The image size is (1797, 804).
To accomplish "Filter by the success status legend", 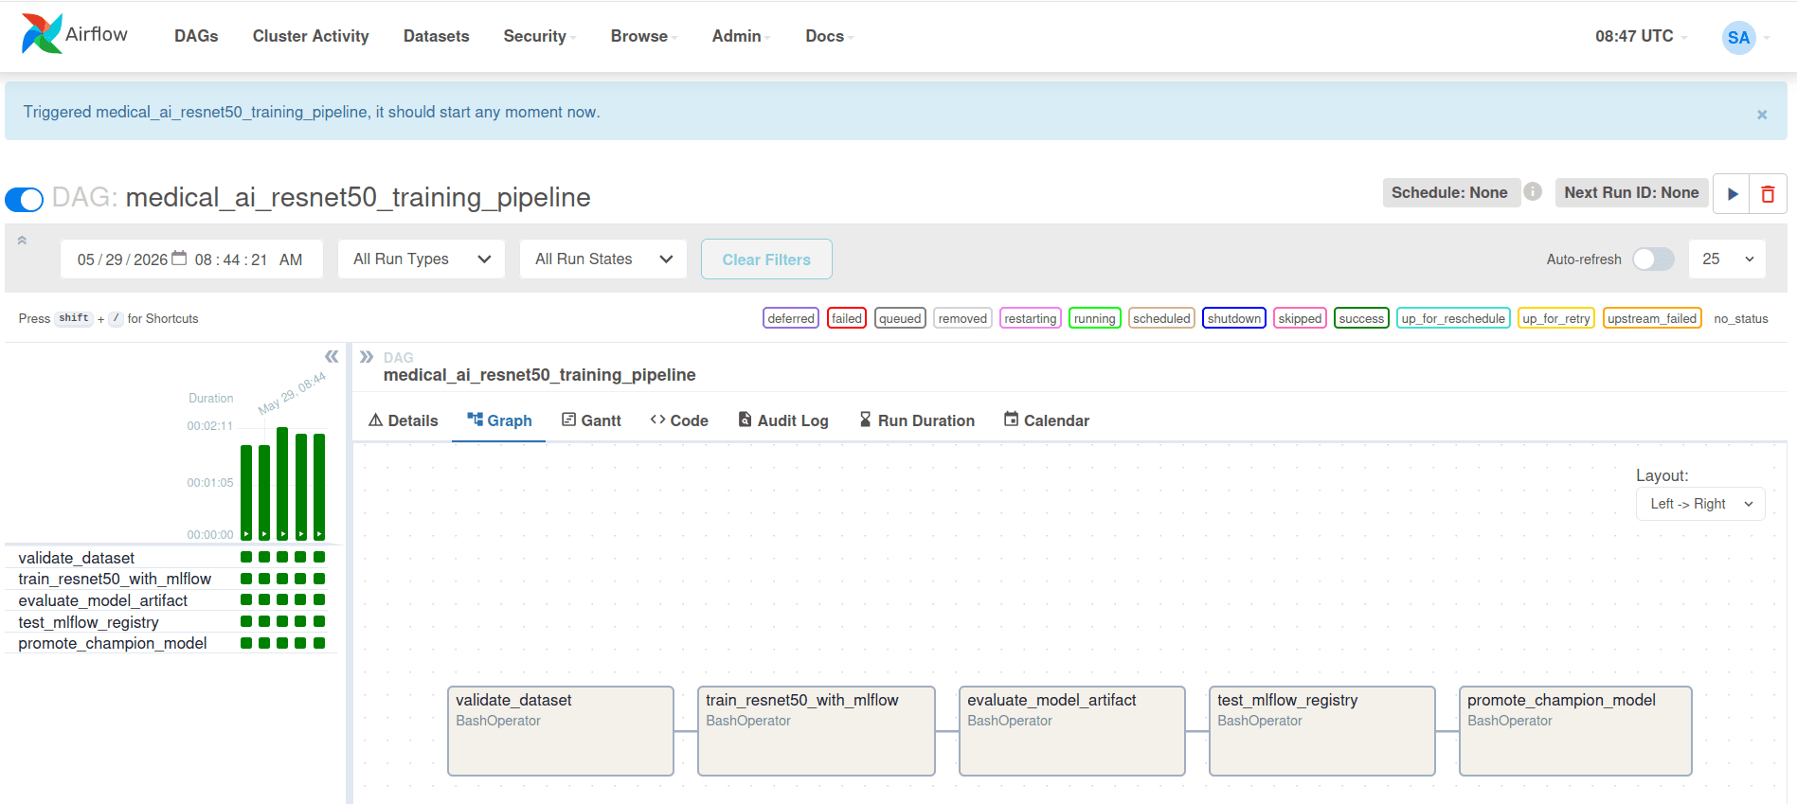I will 1361,318.
